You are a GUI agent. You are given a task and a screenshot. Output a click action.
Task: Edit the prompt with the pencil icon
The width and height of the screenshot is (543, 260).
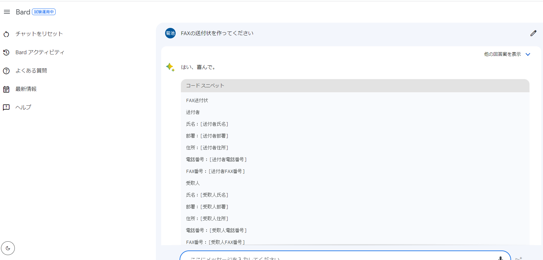[533, 33]
